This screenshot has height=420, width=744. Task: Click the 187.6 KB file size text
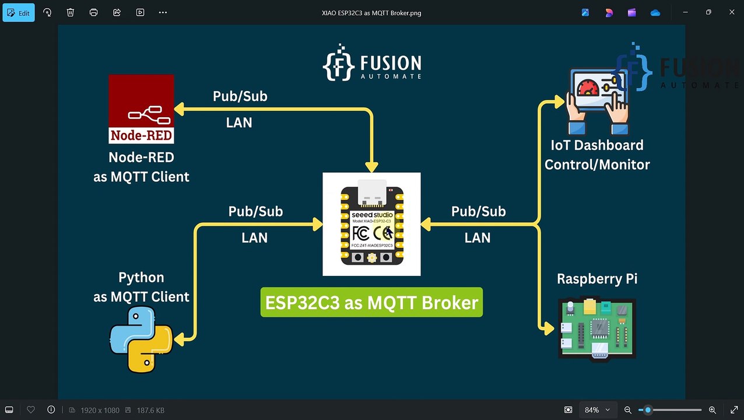click(152, 410)
